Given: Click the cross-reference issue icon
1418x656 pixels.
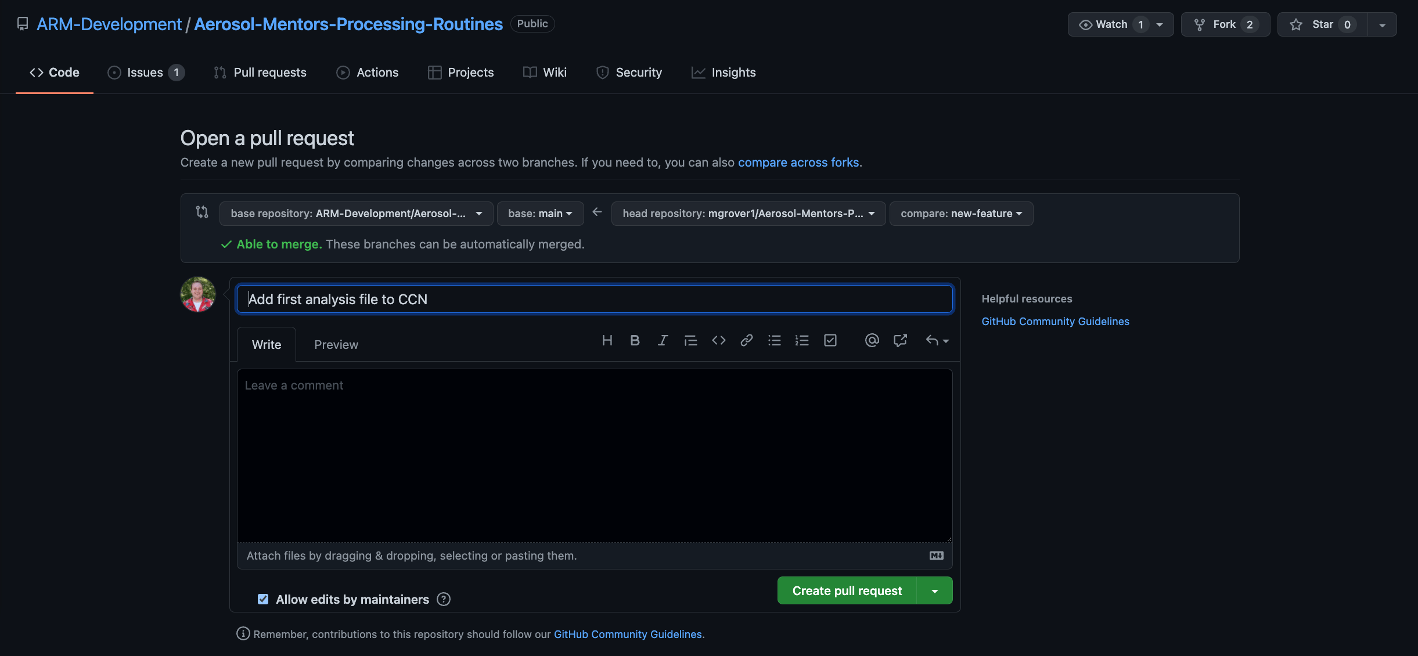Looking at the screenshot, I should click(900, 341).
